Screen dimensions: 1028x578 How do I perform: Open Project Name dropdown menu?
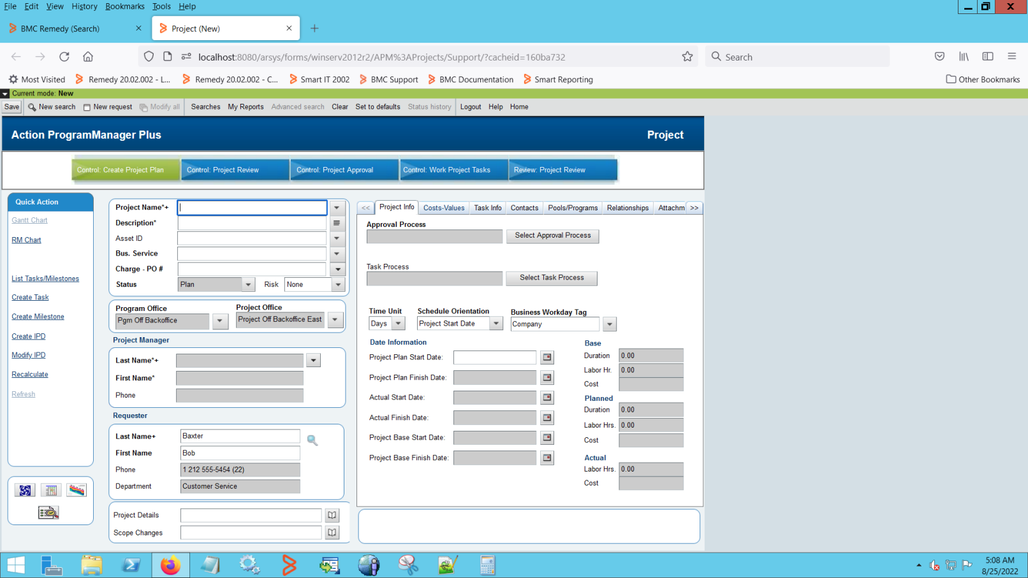[x=337, y=208]
